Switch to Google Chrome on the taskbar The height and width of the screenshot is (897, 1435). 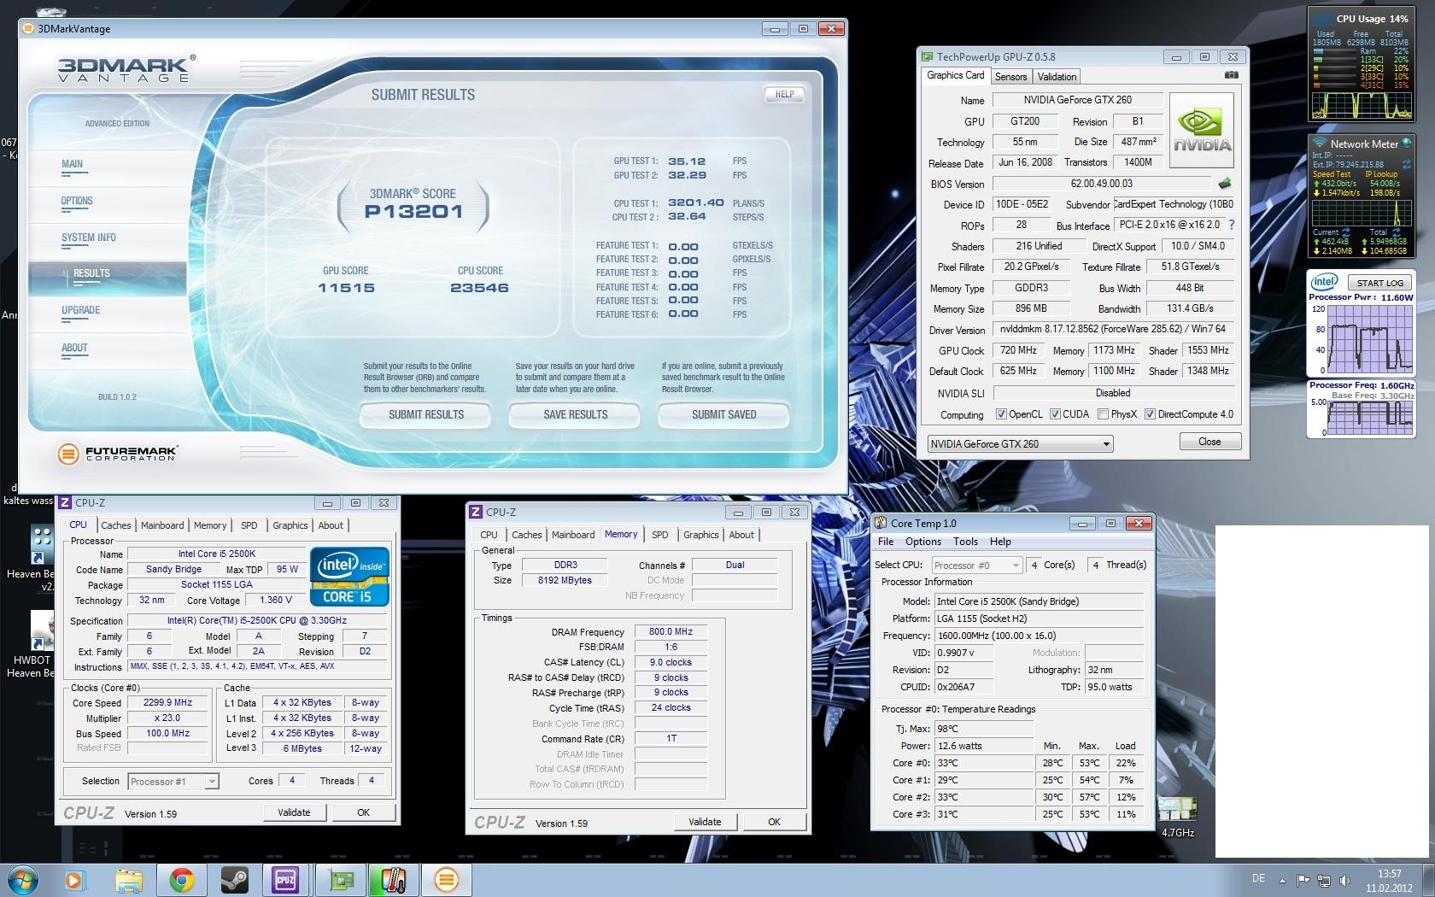coord(181,880)
